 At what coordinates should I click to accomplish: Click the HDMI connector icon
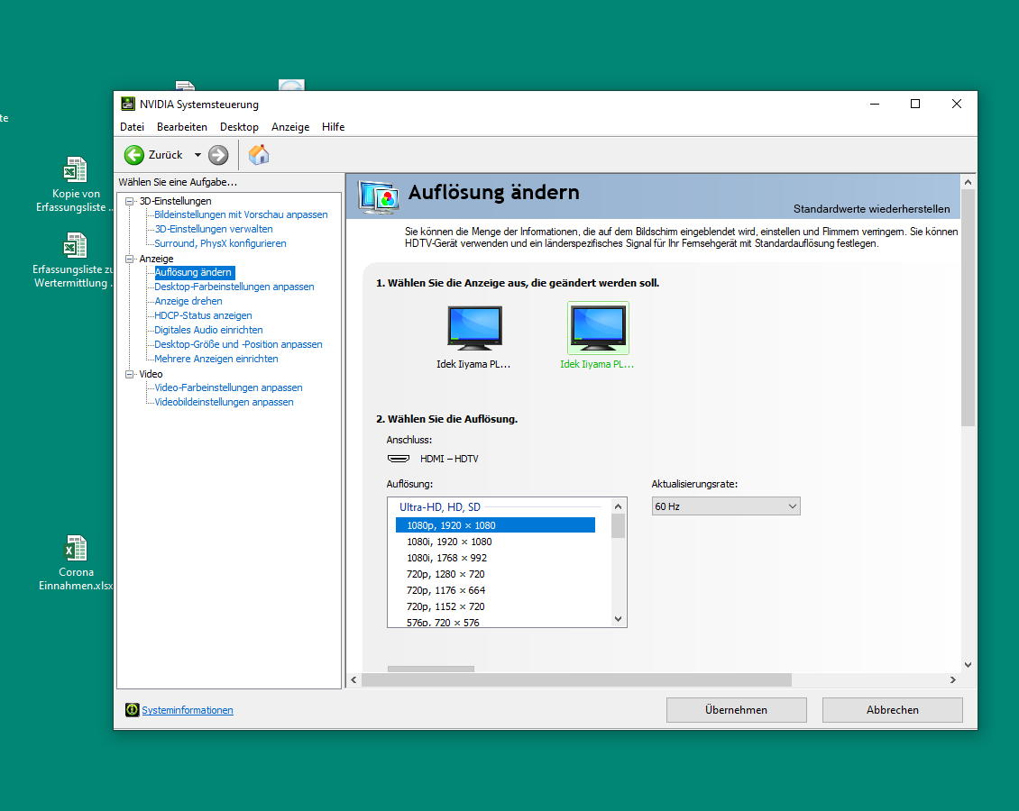click(399, 459)
